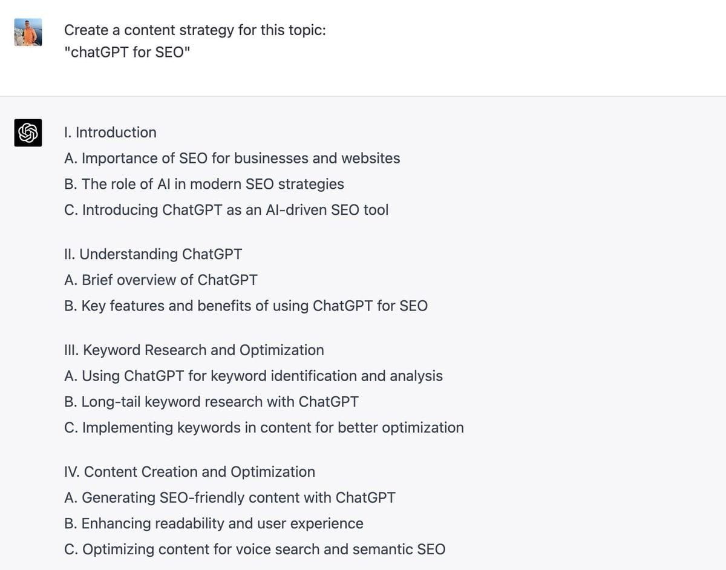Click the user profile avatar photo
The height and width of the screenshot is (570, 726).
tap(28, 32)
